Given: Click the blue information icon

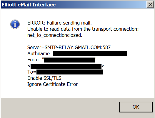Looking at the screenshot, I should 15,24.
